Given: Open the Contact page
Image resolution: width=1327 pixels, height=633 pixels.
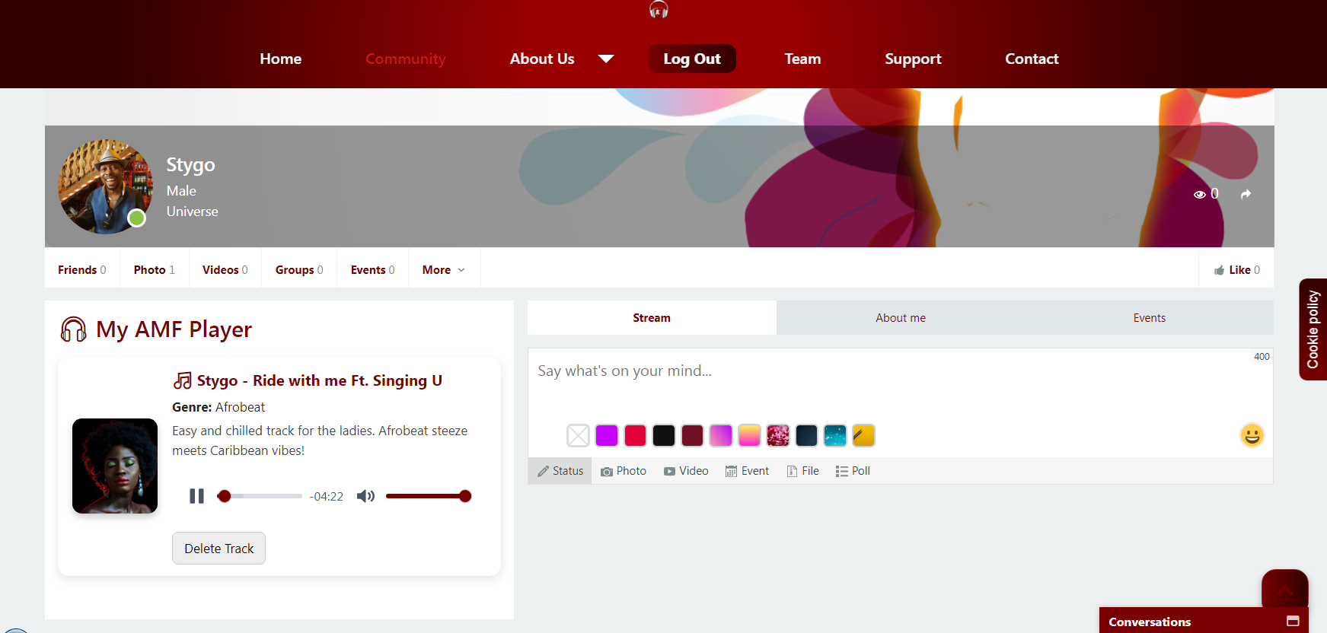Looking at the screenshot, I should tap(1032, 59).
